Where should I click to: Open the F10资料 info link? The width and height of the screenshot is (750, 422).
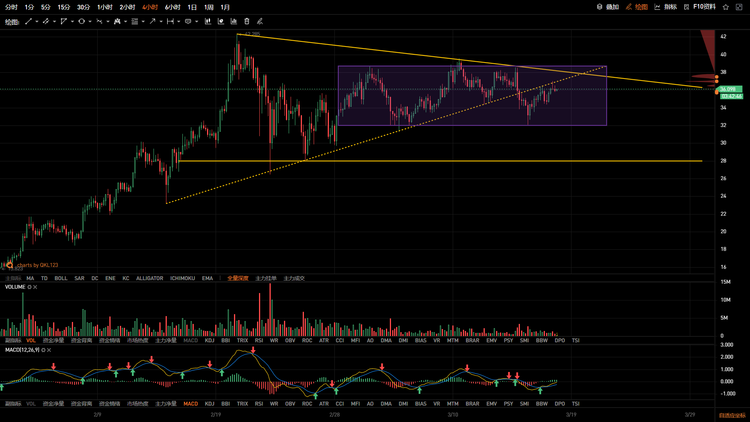(704, 7)
